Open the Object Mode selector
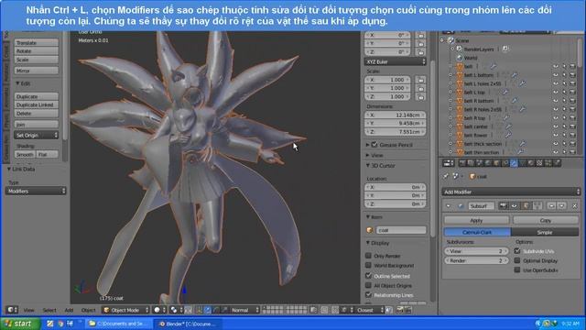 125,310
